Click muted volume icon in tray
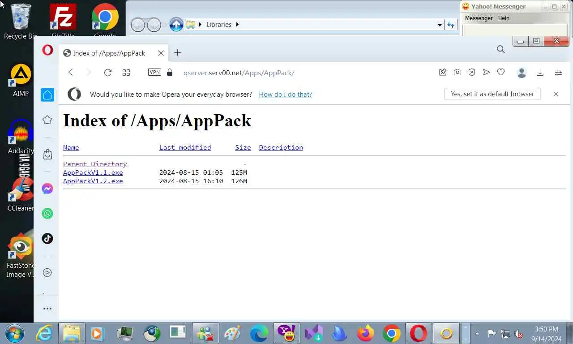This screenshot has width=573, height=344. click(x=519, y=334)
